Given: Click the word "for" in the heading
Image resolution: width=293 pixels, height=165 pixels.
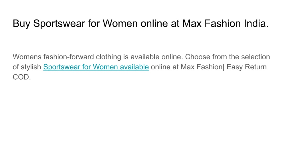Looking at the screenshot, I should tap(94, 23).
